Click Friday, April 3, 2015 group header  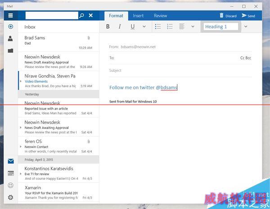click(x=58, y=160)
